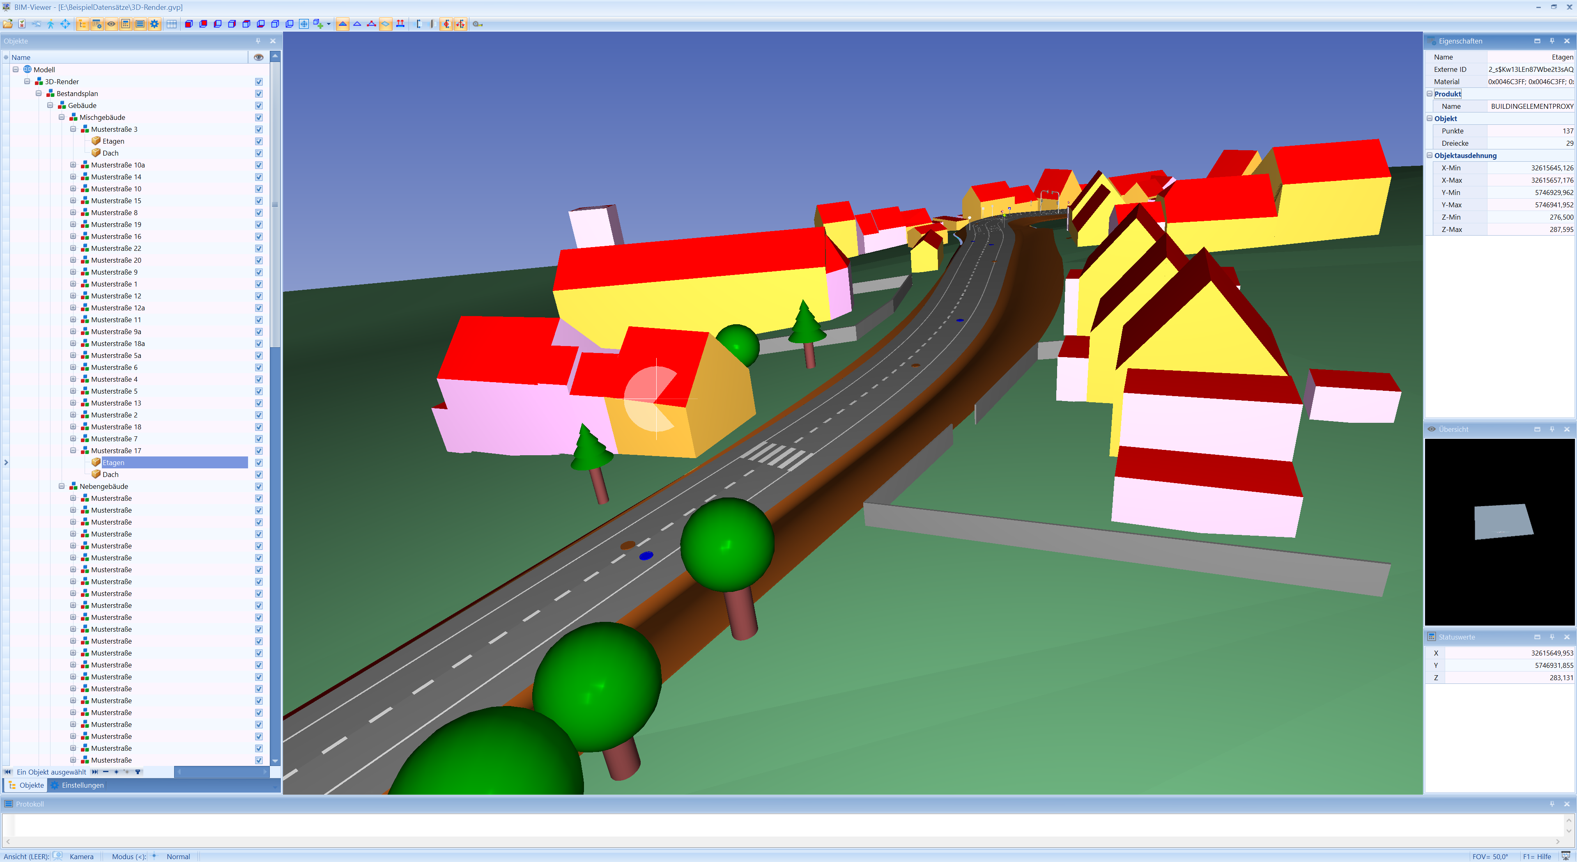The image size is (1577, 862).
Task: Click the document check/validate toolbar icon
Action: click(x=22, y=24)
